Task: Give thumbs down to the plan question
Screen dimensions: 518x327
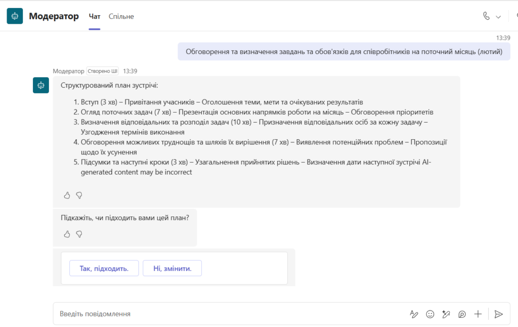Action: click(x=79, y=234)
